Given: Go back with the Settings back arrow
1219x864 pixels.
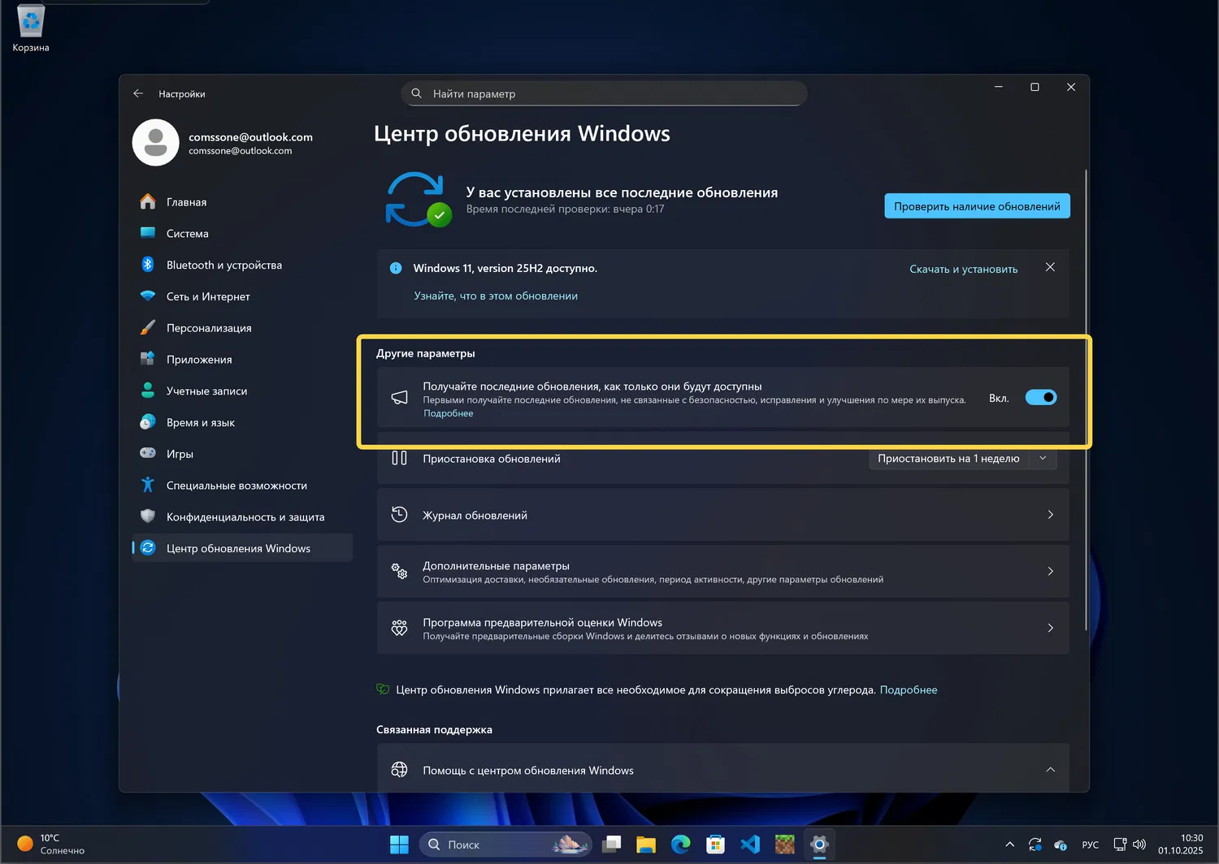Looking at the screenshot, I should click(138, 93).
